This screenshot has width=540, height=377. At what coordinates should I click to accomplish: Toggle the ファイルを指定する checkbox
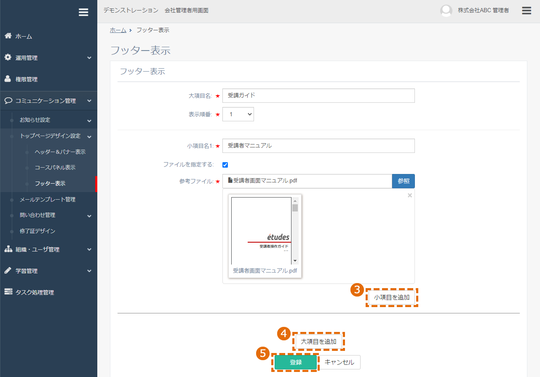(x=225, y=165)
